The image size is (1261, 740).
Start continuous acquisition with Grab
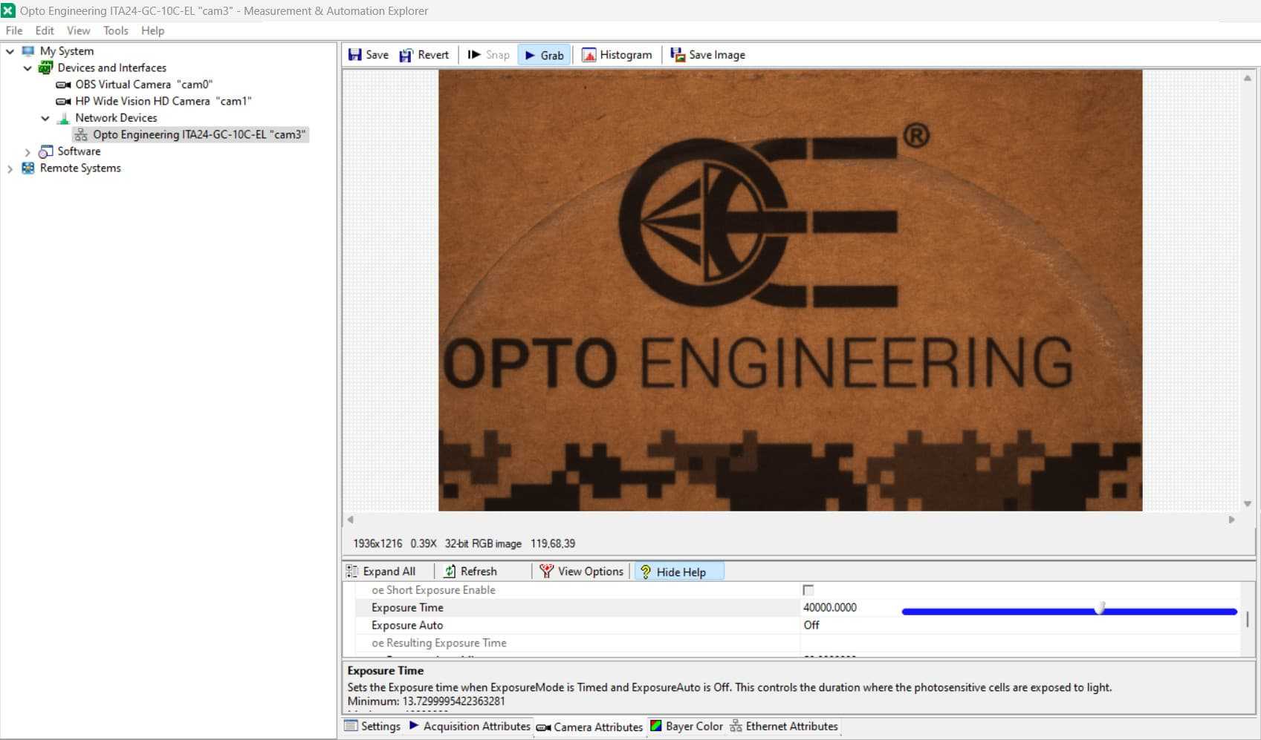pos(544,55)
